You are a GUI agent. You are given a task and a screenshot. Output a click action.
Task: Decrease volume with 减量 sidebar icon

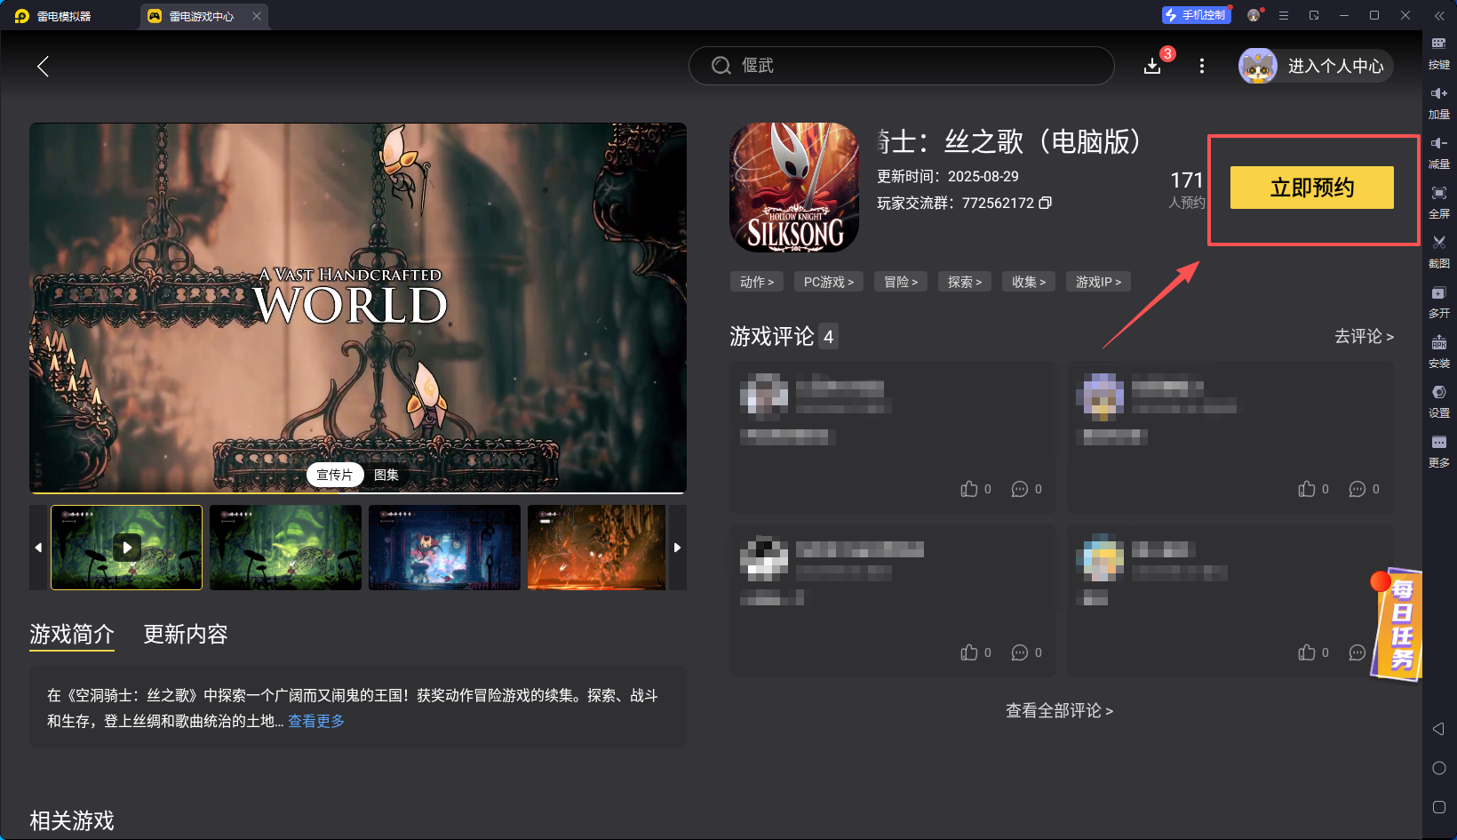point(1439,152)
